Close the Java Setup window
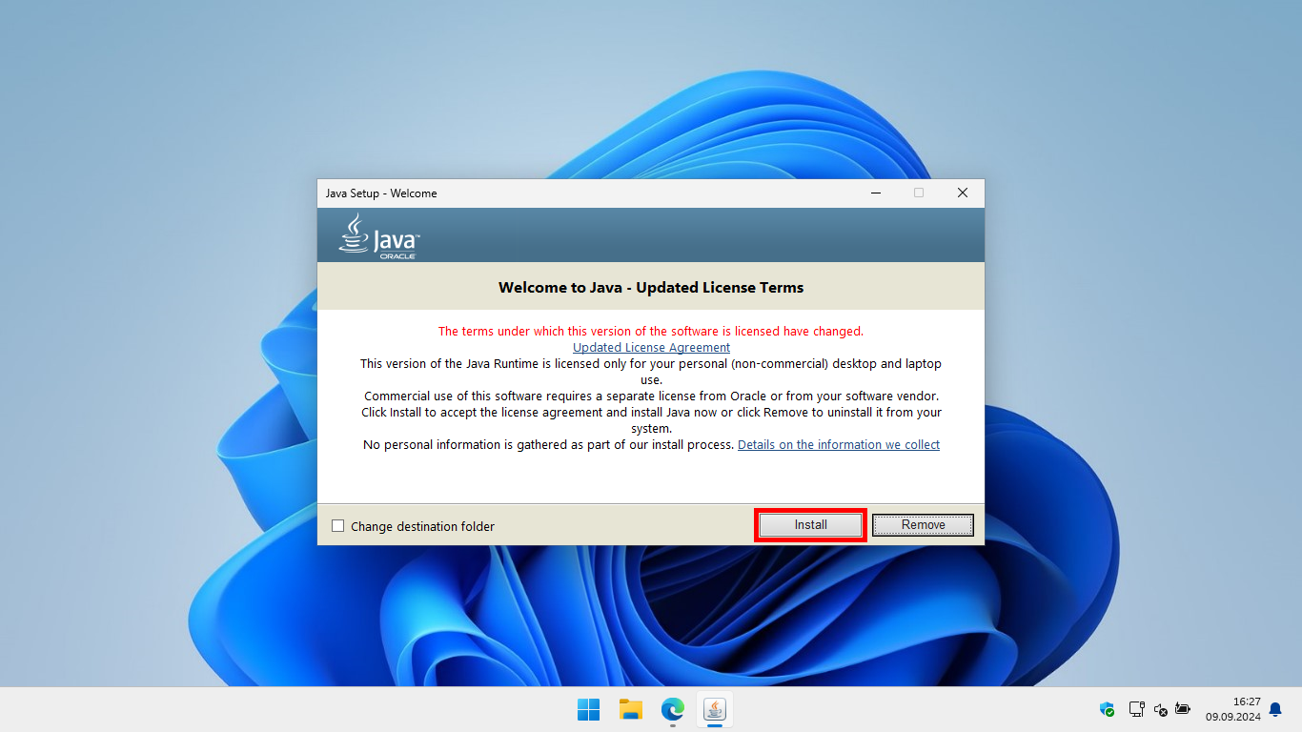Screen dimensions: 1302x732 pyautogui.click(x=963, y=193)
